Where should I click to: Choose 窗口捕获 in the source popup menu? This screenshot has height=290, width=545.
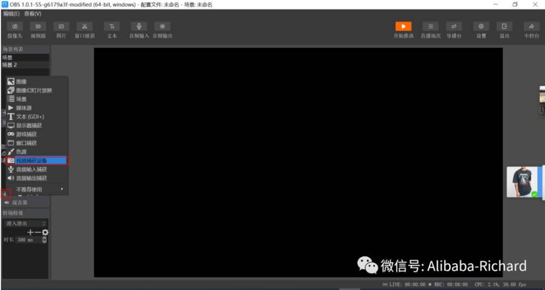point(37,143)
